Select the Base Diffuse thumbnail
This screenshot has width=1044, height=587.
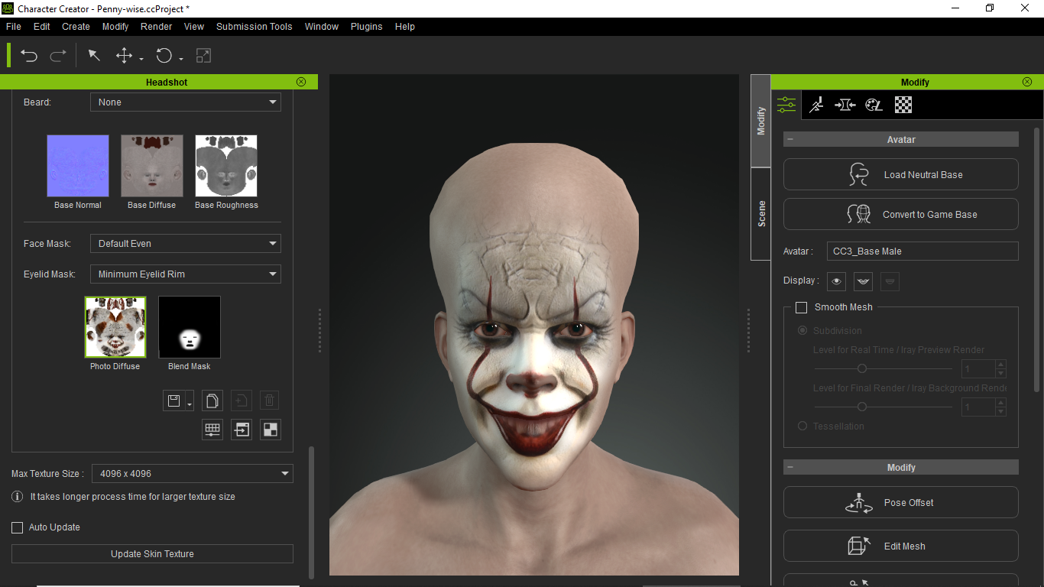point(152,166)
